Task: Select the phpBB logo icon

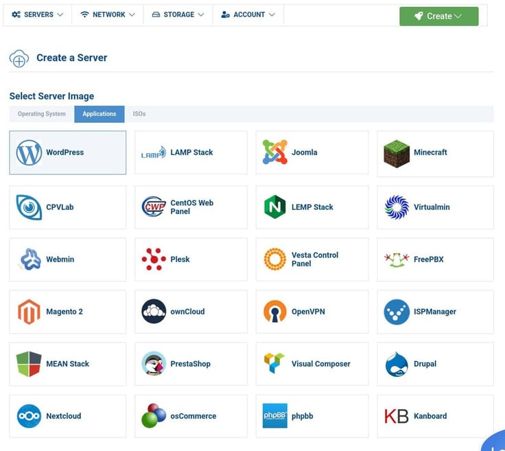Action: pos(274,416)
